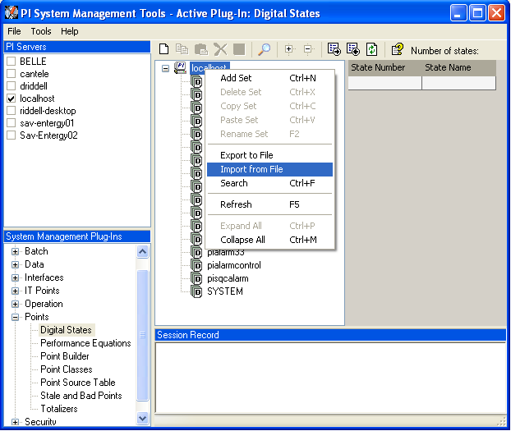Select the SYSTEM digital set

(x=225, y=291)
